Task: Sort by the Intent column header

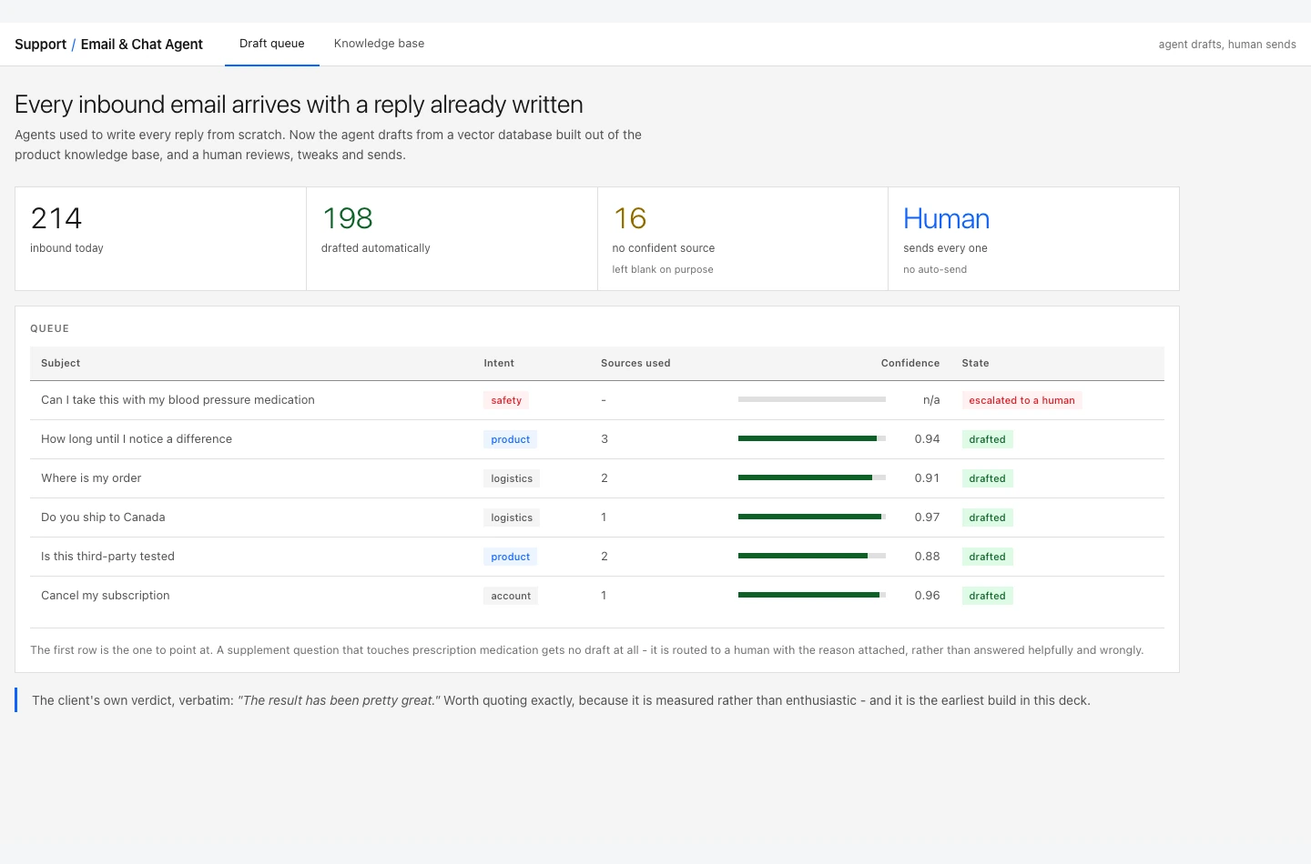Action: coord(499,363)
